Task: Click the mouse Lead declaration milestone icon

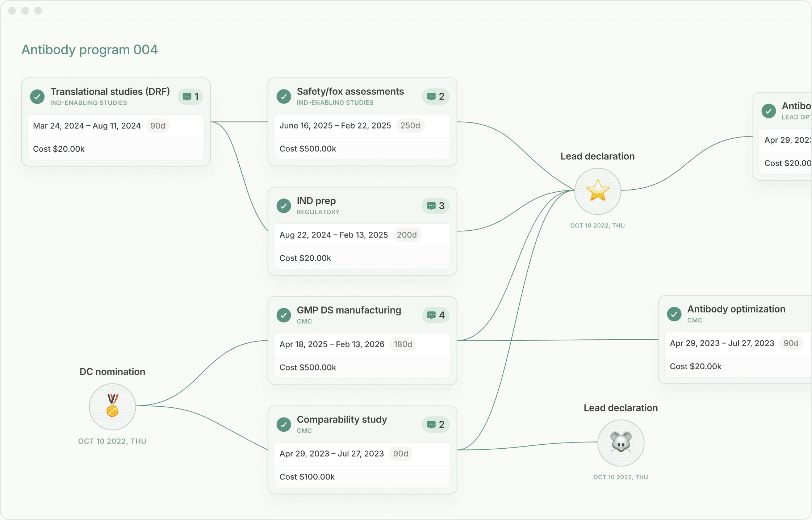Action: coord(621,443)
